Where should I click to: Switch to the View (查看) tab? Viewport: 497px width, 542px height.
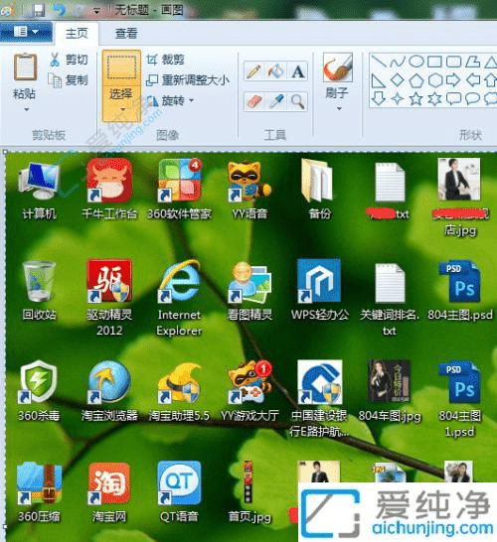tap(126, 33)
